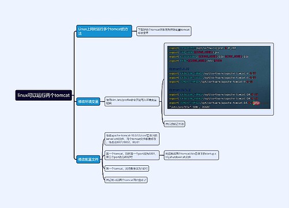Open the terminal code screenshot thumbnail

(218, 79)
